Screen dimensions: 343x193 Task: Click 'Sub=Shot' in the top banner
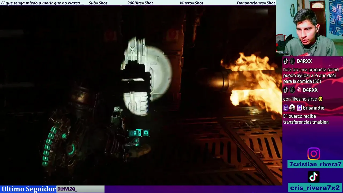pyautogui.click(x=98, y=3)
